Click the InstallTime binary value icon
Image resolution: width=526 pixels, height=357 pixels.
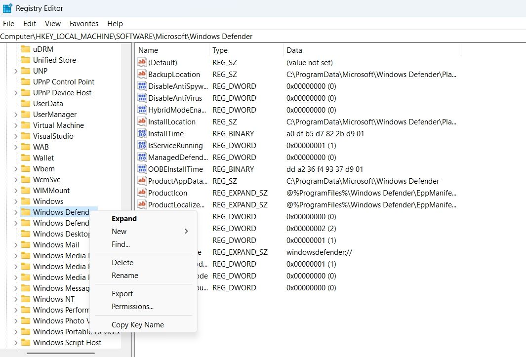(142, 133)
